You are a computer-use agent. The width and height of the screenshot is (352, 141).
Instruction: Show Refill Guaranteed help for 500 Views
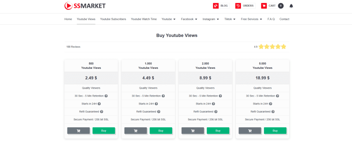click(102, 111)
